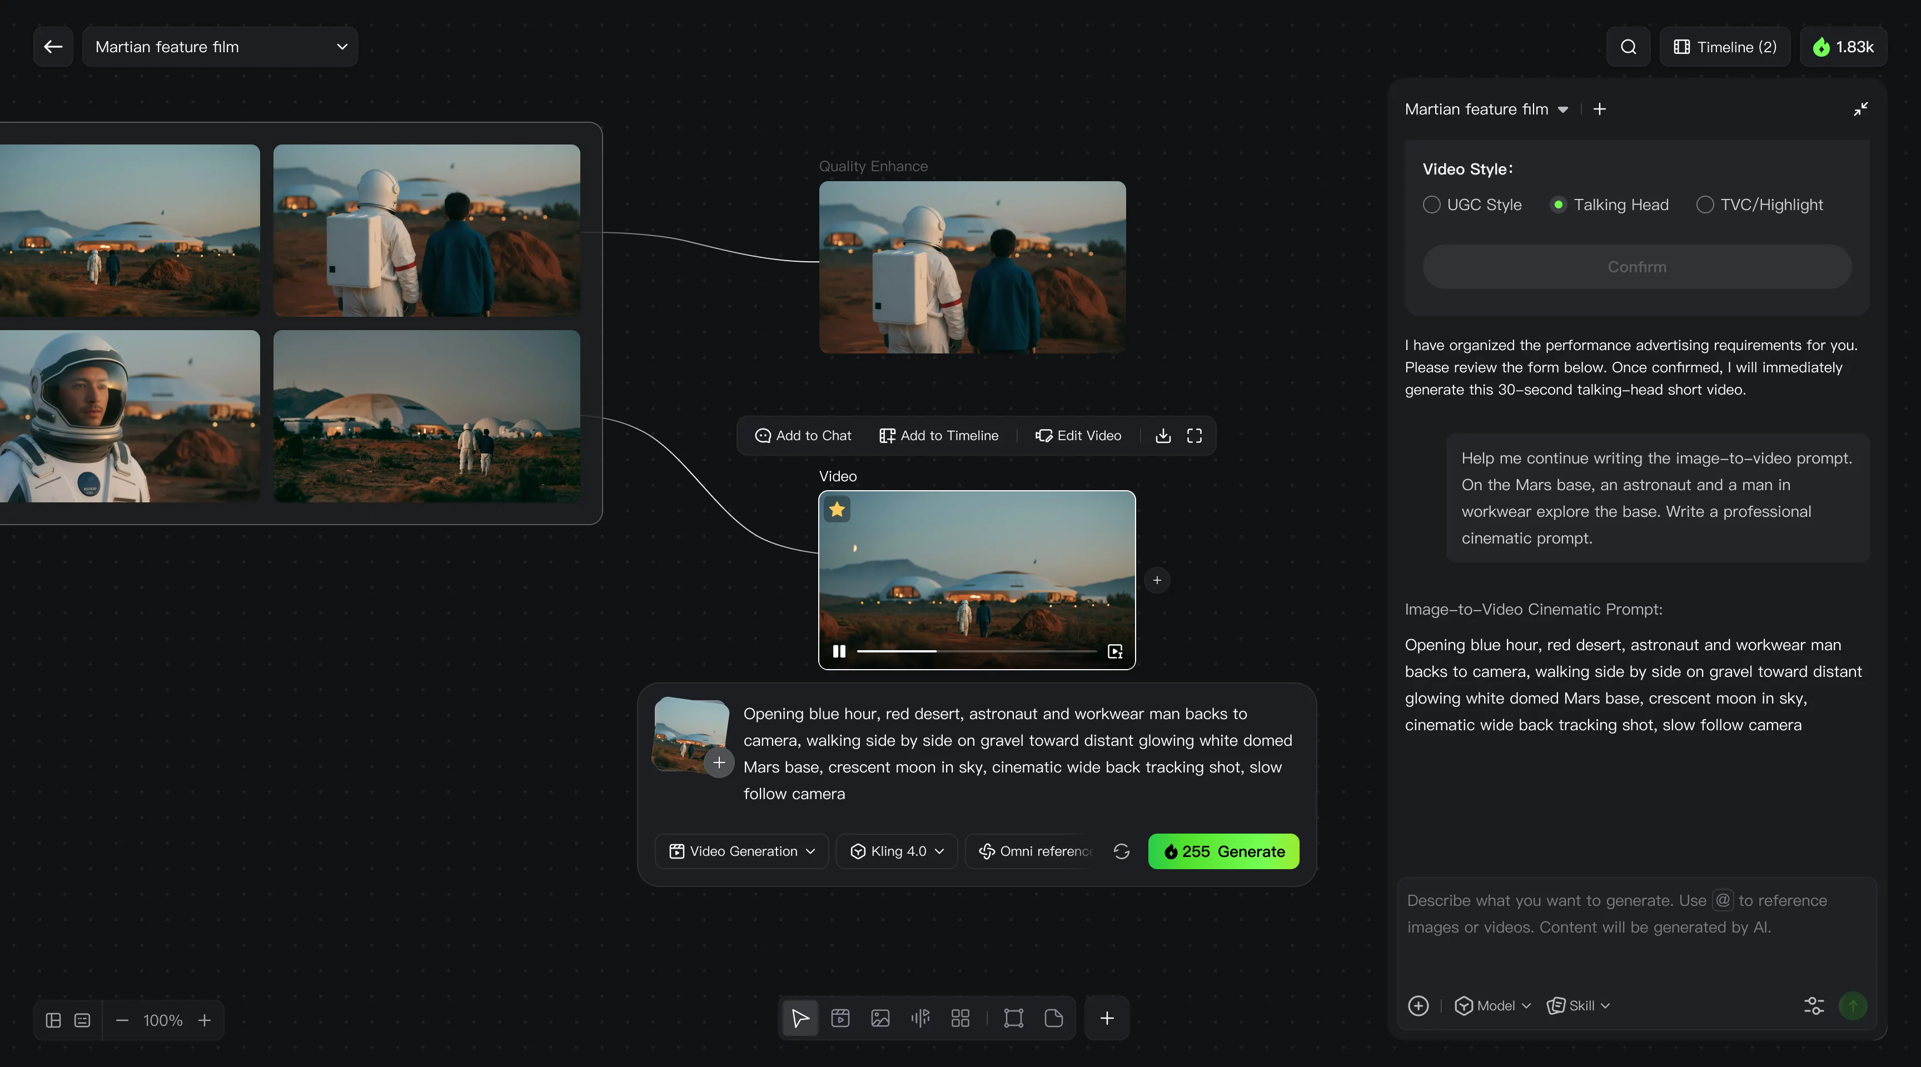Click the Confirm button
Viewport: 1921px width, 1067px height.
pos(1636,267)
